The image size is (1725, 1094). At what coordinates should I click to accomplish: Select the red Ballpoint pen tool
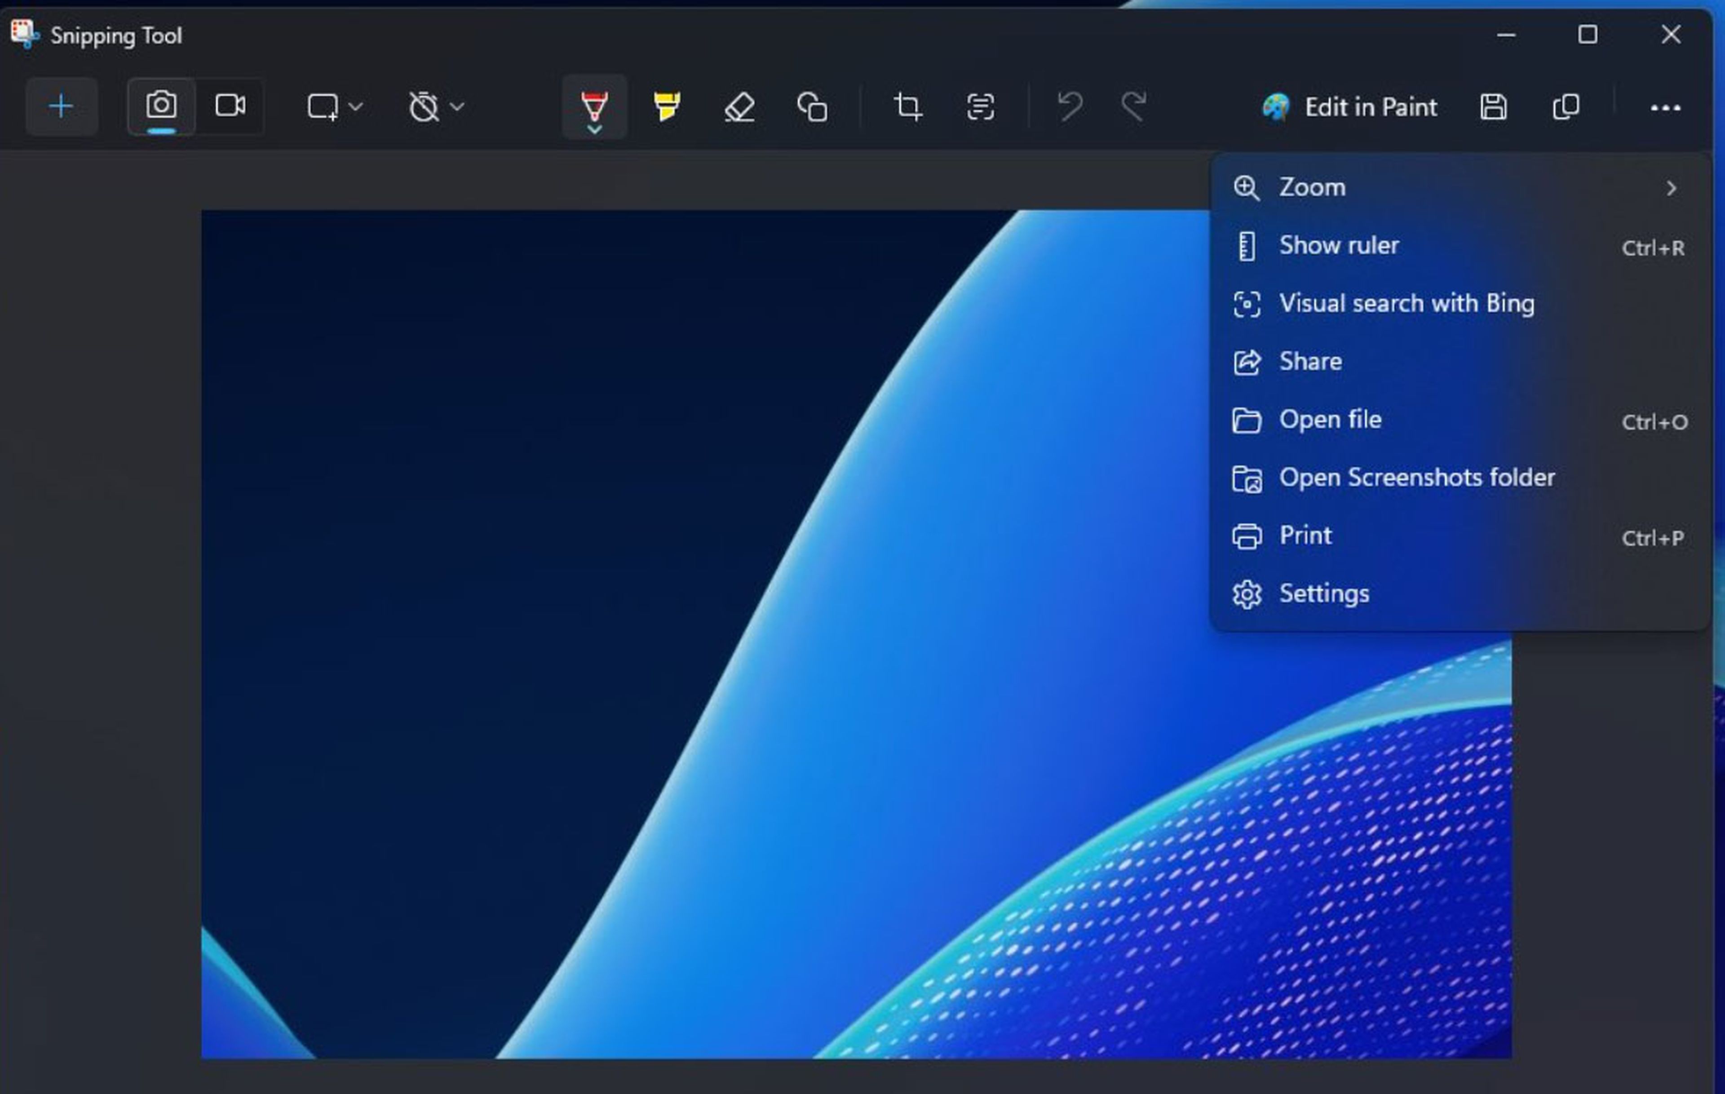595,106
